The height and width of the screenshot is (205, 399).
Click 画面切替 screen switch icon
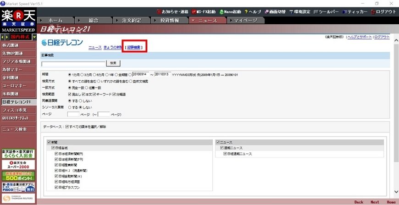(x=276, y=11)
